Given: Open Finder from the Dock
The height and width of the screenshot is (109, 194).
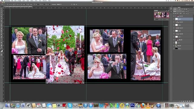Looking at the screenshot, I should click(7, 105).
